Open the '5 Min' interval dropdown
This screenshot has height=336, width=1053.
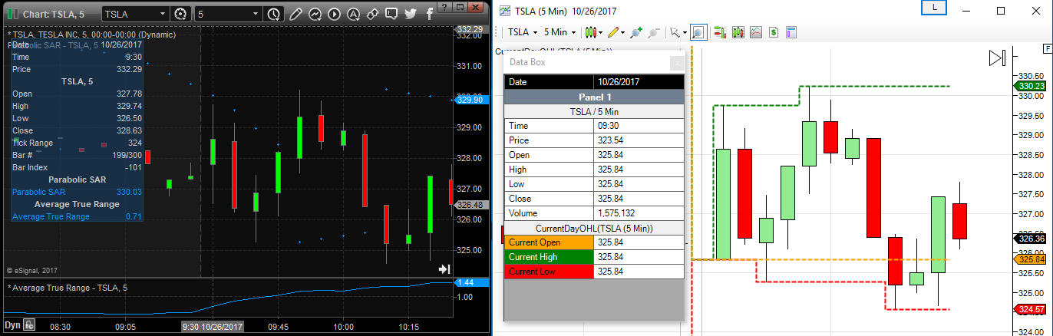point(560,32)
